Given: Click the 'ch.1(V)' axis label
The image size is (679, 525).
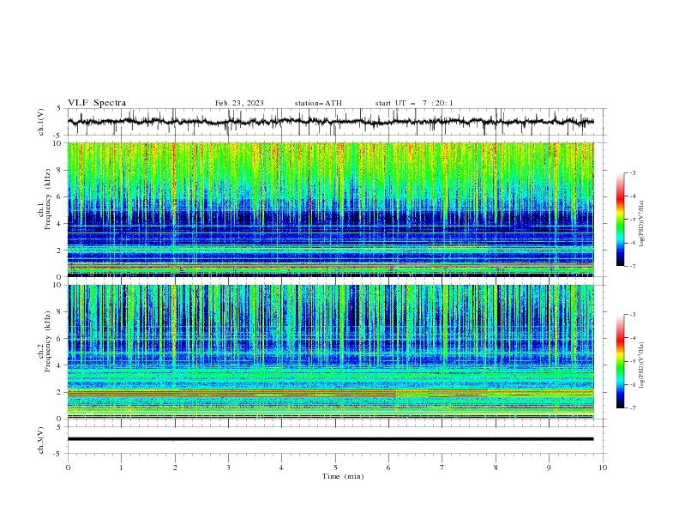Looking at the screenshot, I should pos(41,122).
